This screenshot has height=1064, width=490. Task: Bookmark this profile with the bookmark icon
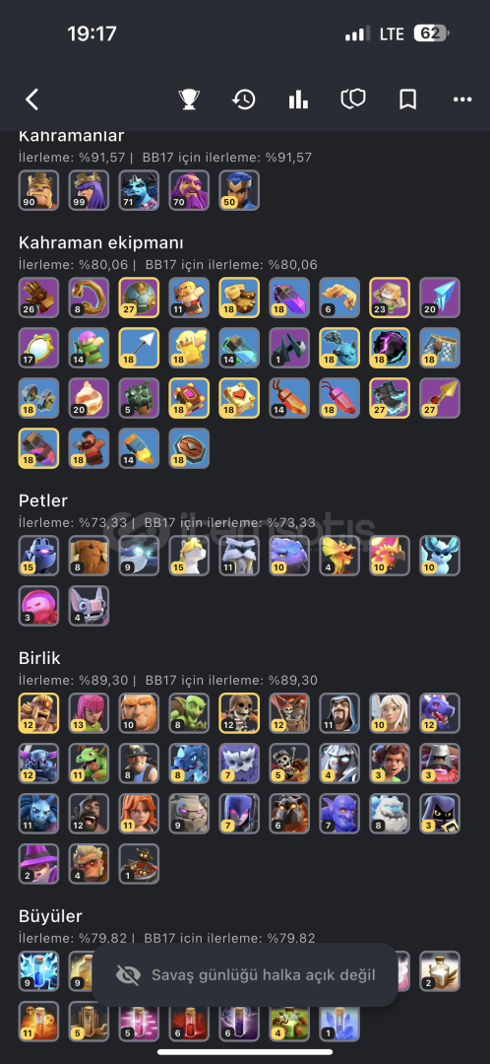[x=407, y=100]
